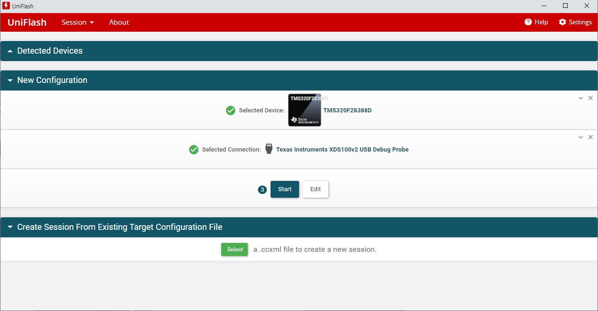This screenshot has height=311, width=598.
Task: Click green checkmark beside Selected Device
Action: point(230,111)
